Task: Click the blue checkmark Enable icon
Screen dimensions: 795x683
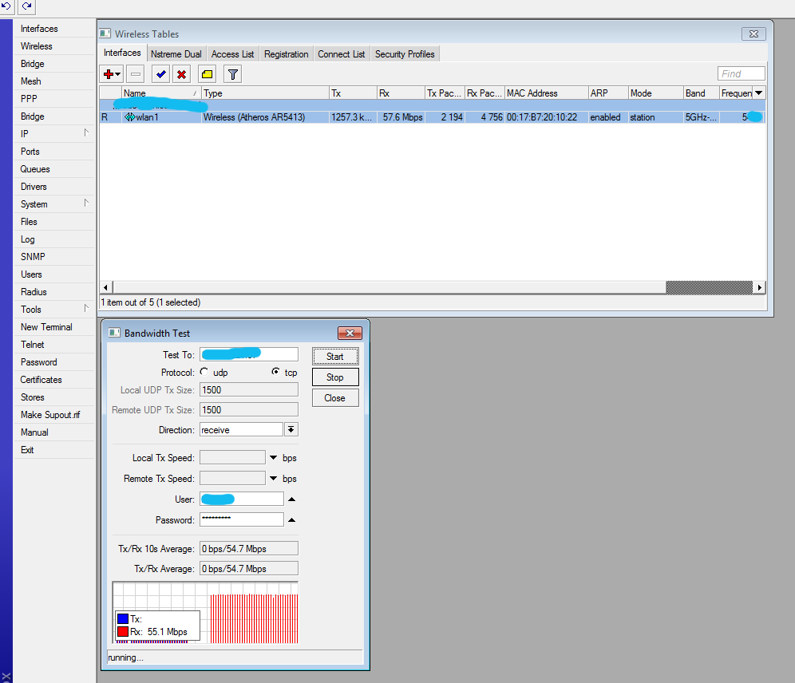Action: [x=160, y=74]
